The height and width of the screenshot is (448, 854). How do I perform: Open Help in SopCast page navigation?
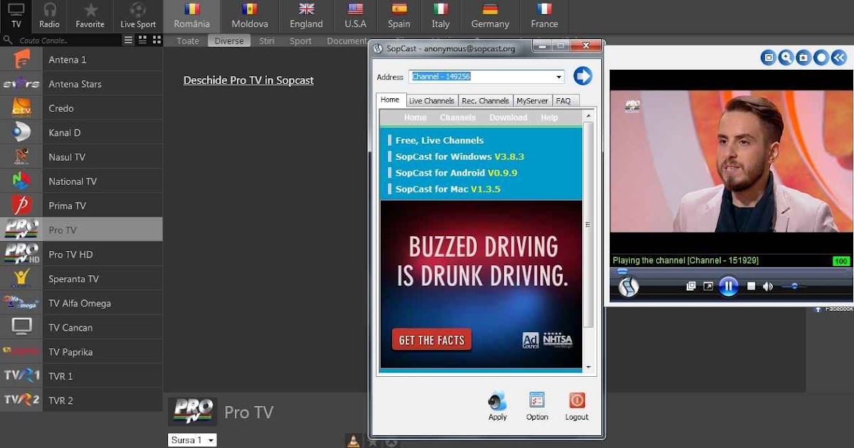click(549, 117)
